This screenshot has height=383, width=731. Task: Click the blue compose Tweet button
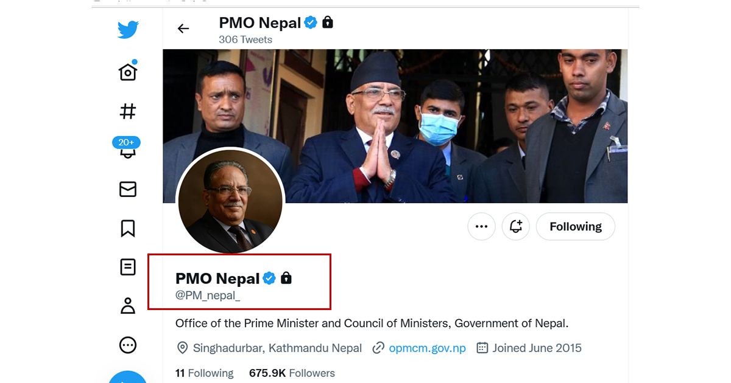pos(128,378)
